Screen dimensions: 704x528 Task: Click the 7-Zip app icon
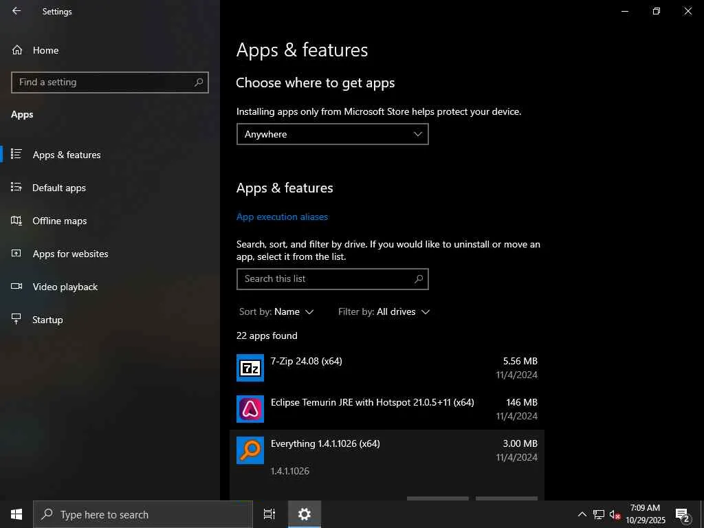pyautogui.click(x=250, y=368)
